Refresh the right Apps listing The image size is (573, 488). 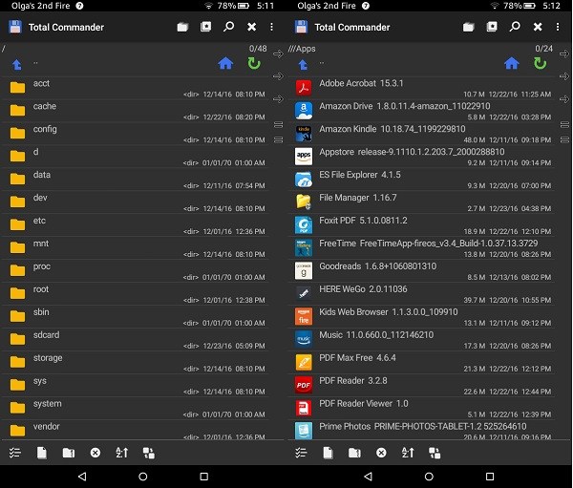(541, 64)
